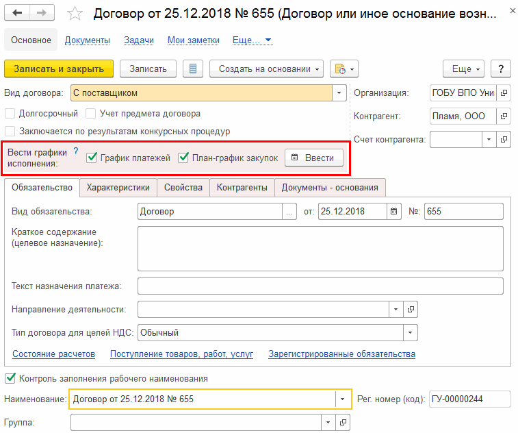Click the Организация field value
Image resolution: width=518 pixels, height=433 pixels.
(463, 93)
